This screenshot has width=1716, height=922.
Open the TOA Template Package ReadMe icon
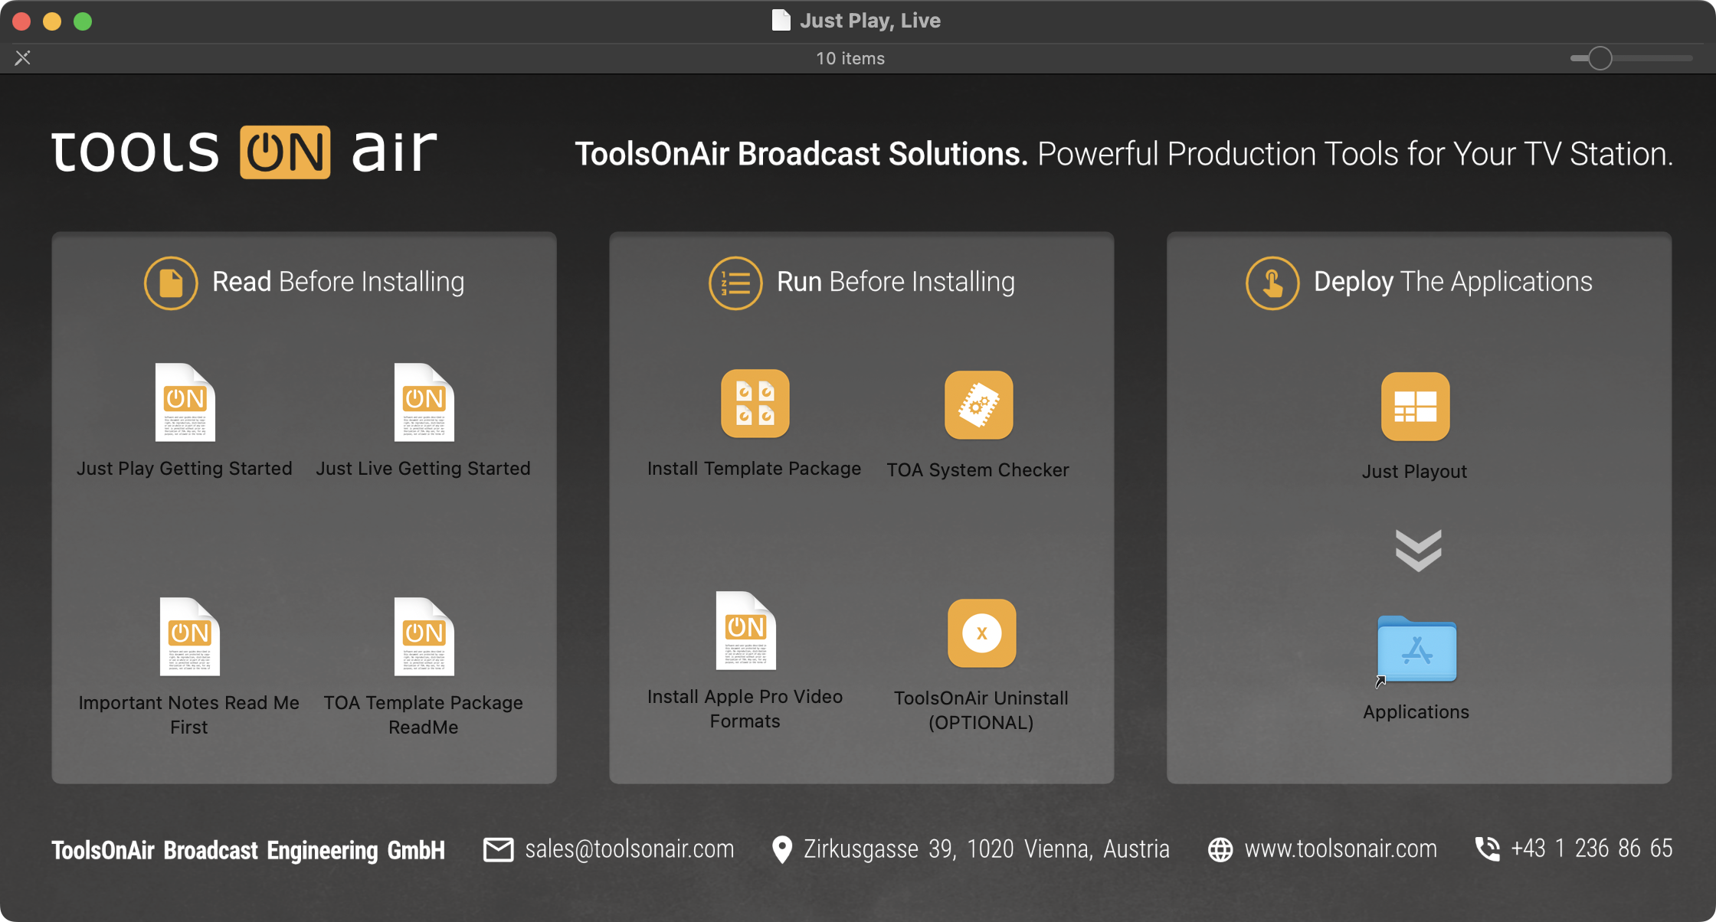424,636
